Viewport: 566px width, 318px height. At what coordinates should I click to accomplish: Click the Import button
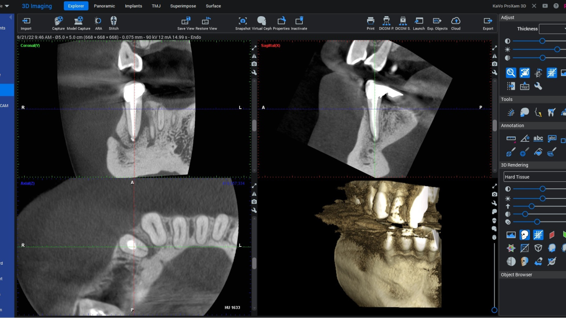tap(26, 23)
